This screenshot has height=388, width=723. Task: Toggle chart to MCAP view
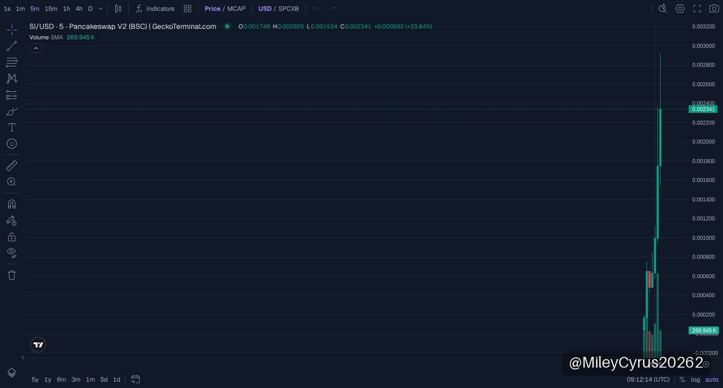(x=236, y=8)
